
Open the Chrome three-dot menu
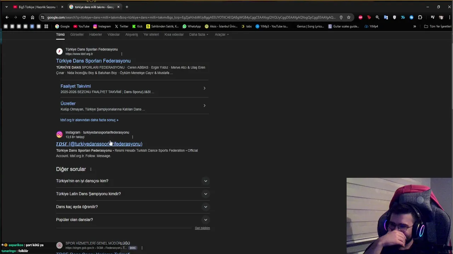click(449, 17)
